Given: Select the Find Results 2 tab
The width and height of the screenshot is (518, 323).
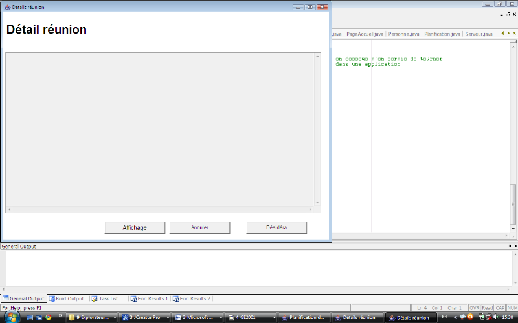Looking at the screenshot, I should [192, 298].
